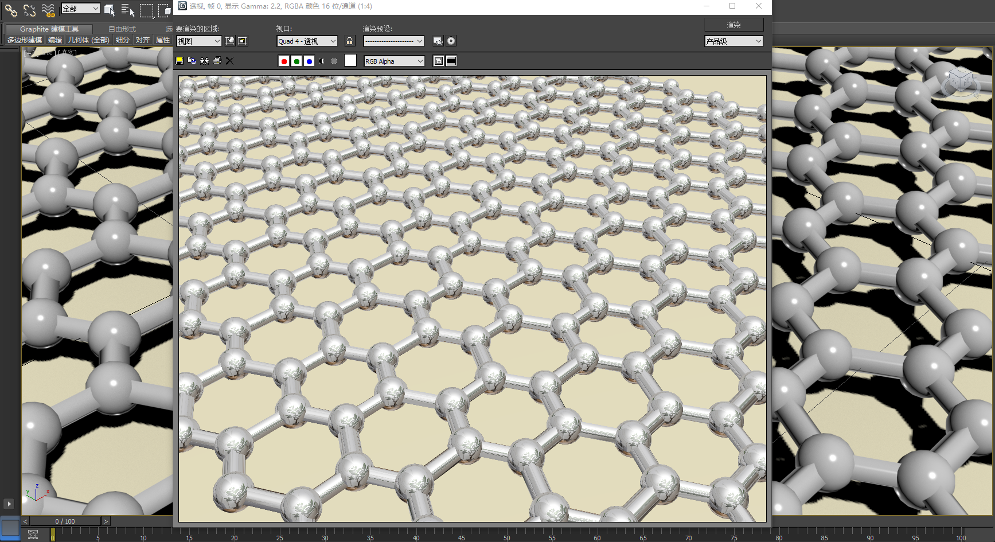This screenshot has height=542, width=995.
Task: Choose the rectangular selection region tool
Action: (x=147, y=10)
